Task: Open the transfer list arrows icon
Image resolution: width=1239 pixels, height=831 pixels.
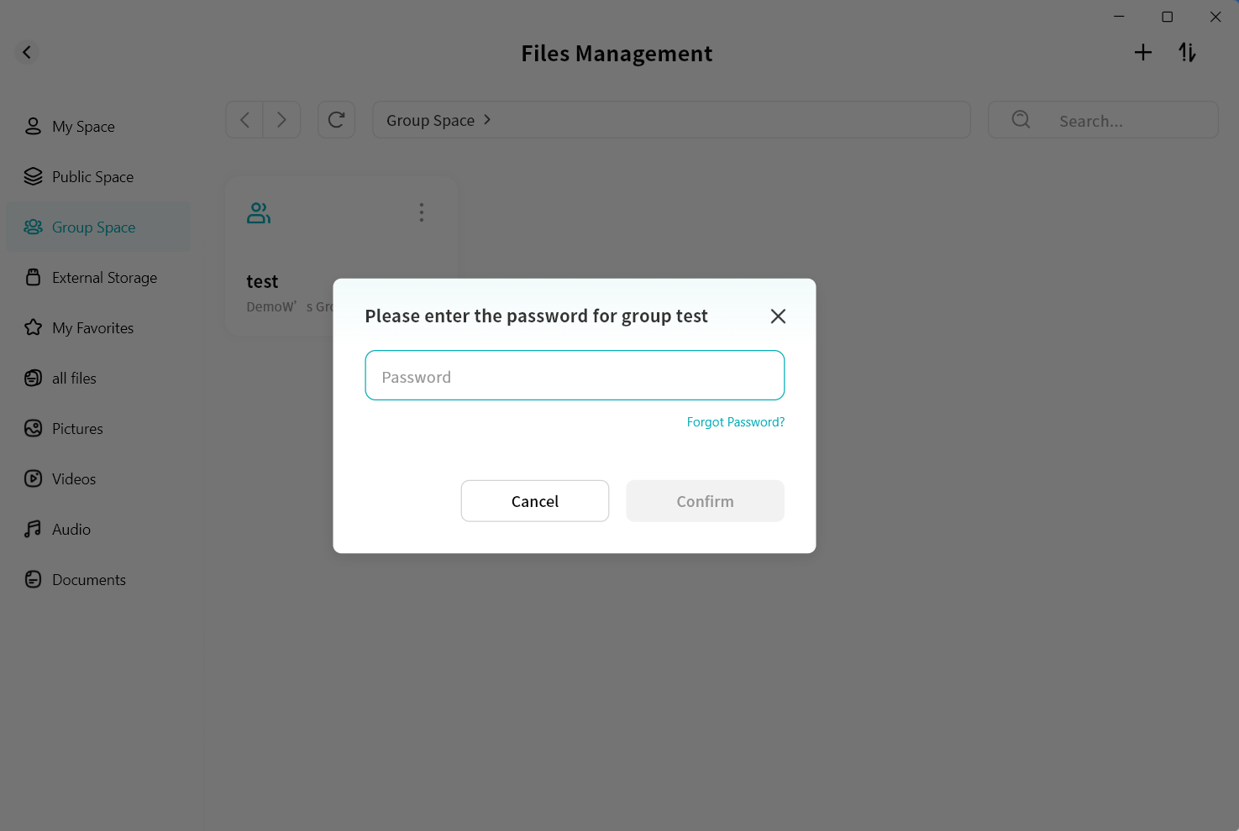Action: pyautogui.click(x=1187, y=53)
